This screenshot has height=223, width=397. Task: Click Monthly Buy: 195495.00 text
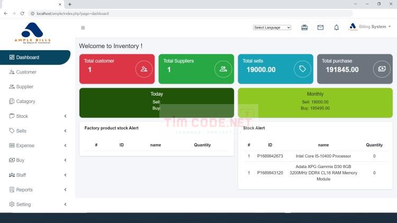click(x=315, y=108)
